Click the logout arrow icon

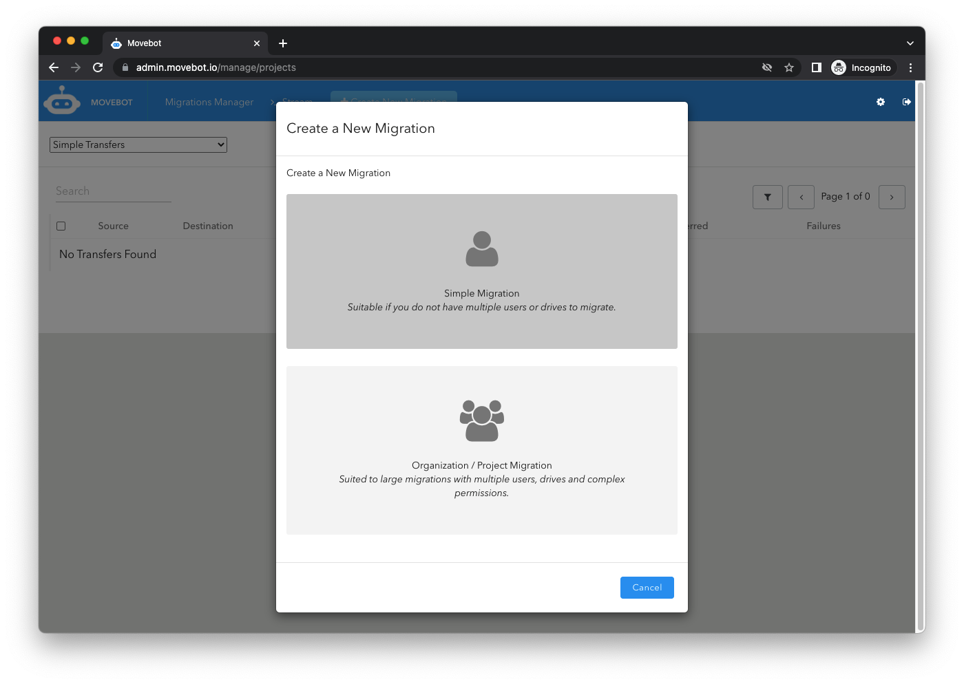906,102
